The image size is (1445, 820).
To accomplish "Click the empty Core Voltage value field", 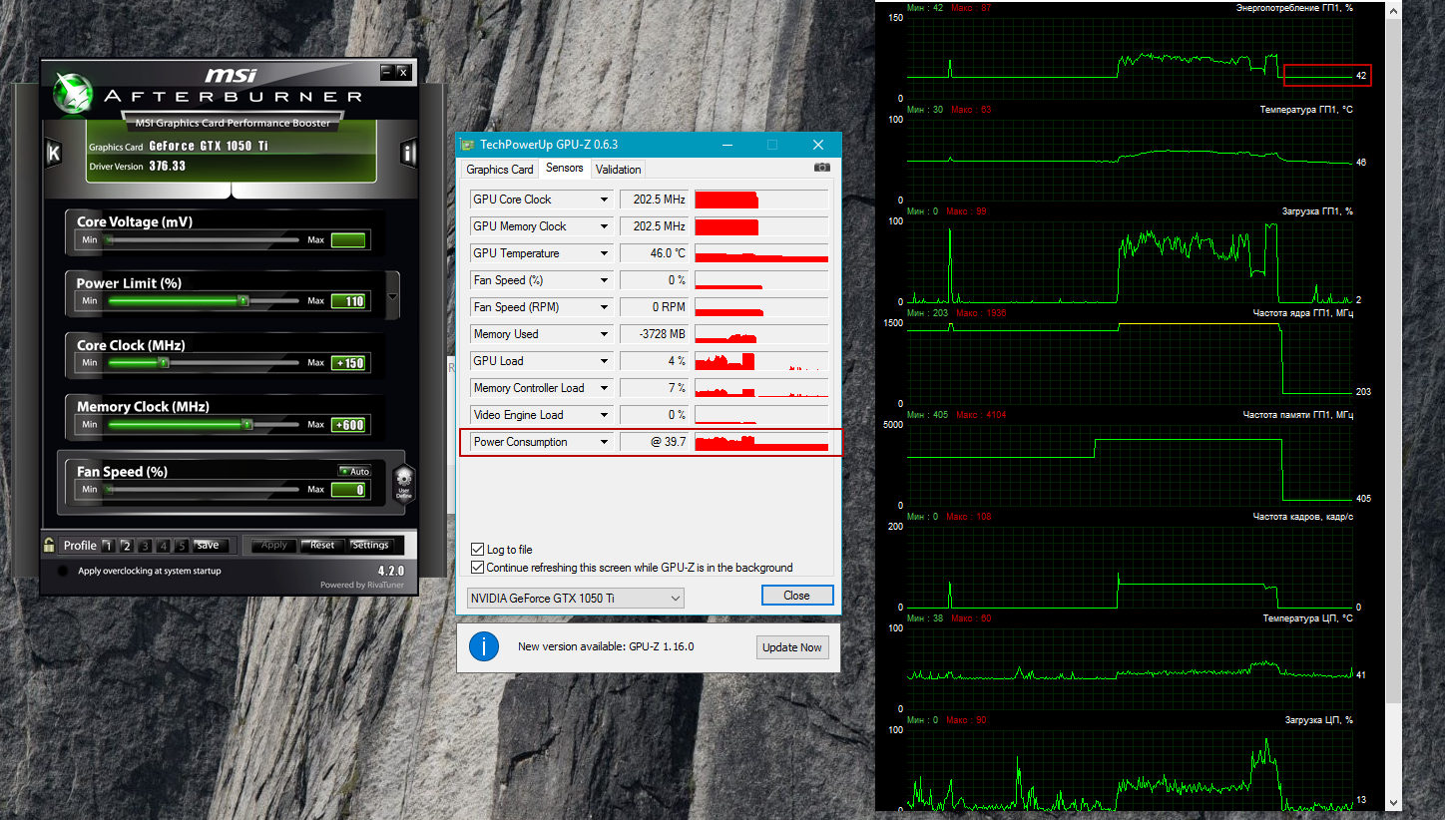I will click(348, 239).
